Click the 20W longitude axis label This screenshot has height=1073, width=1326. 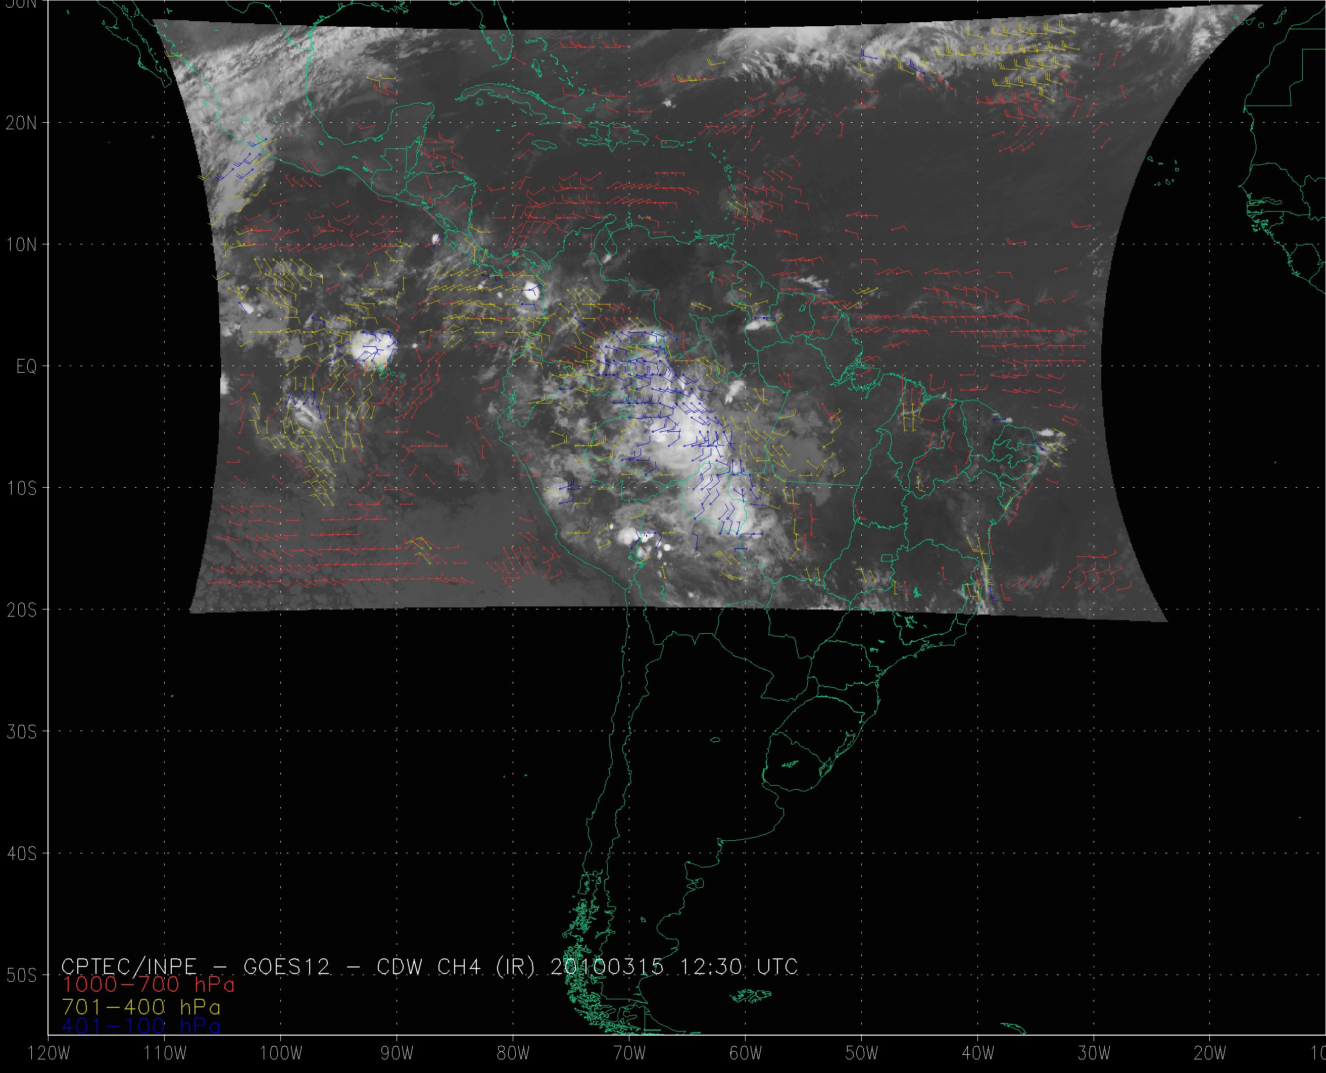[1210, 1054]
